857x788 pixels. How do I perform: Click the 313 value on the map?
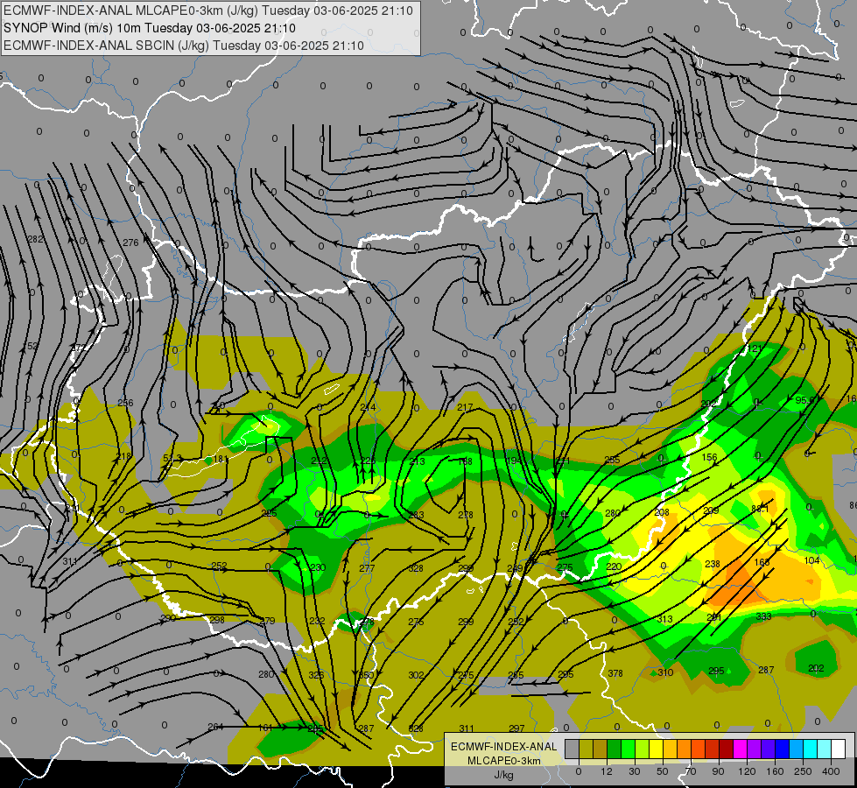[664, 619]
